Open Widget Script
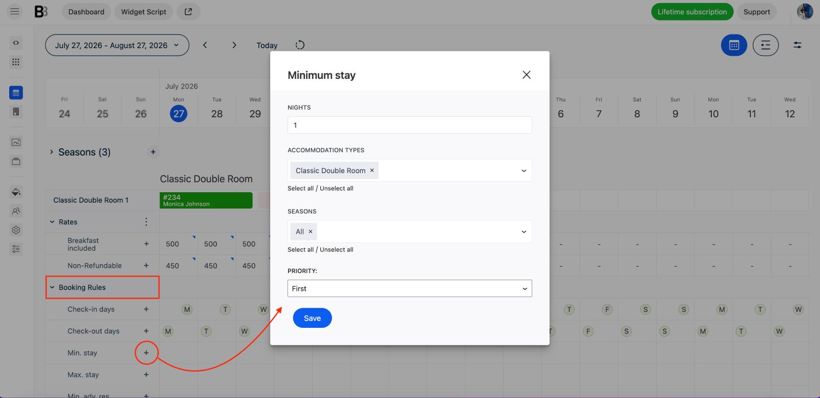Screen dimensions: 820x398 [143, 12]
